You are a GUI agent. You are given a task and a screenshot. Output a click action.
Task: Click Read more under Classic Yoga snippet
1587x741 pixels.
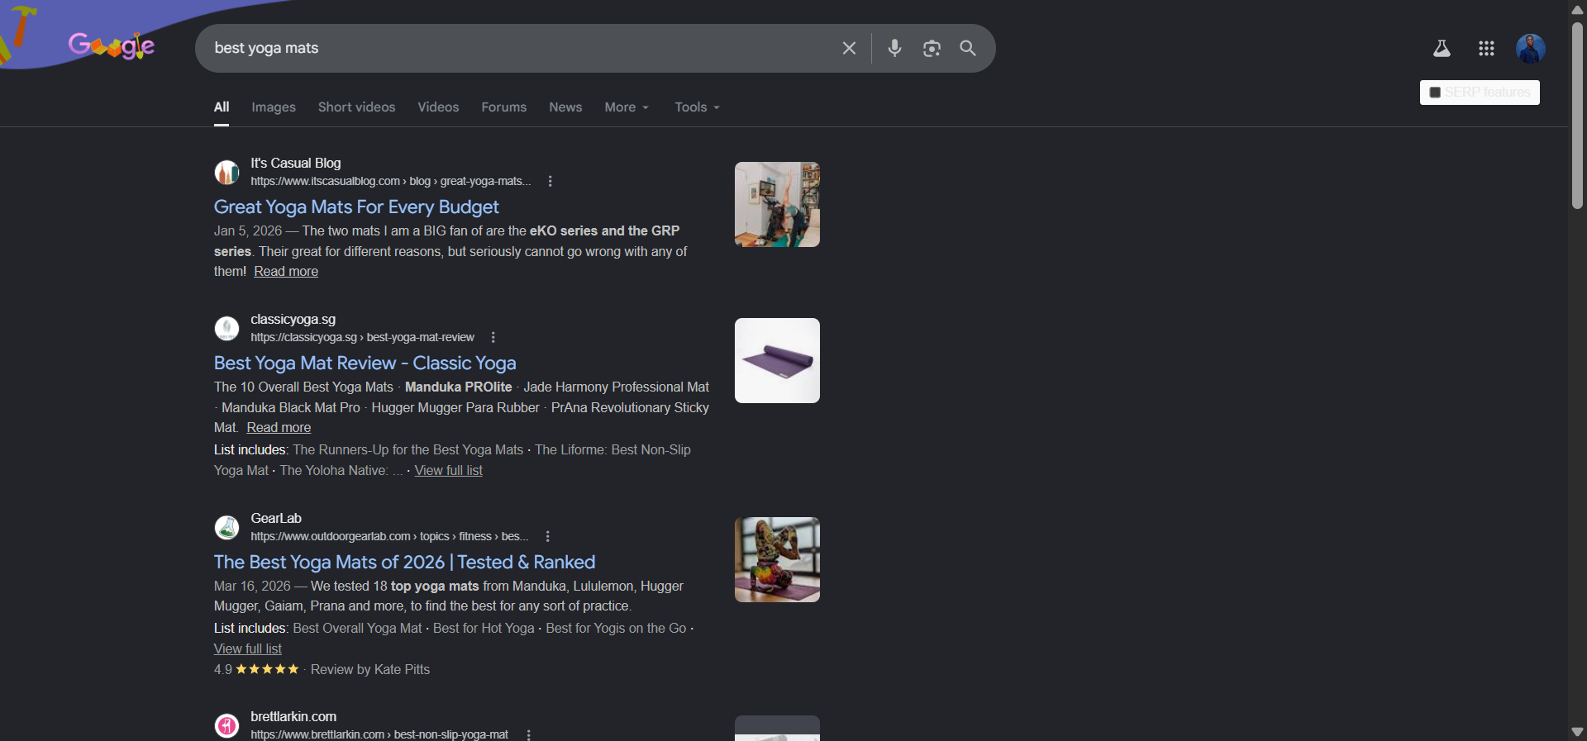(279, 428)
